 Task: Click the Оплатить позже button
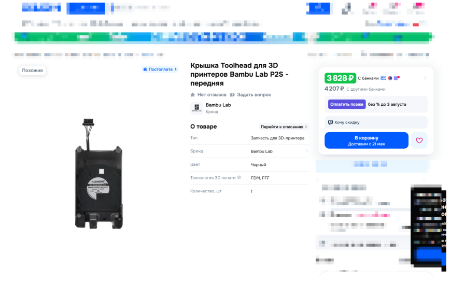point(347,104)
